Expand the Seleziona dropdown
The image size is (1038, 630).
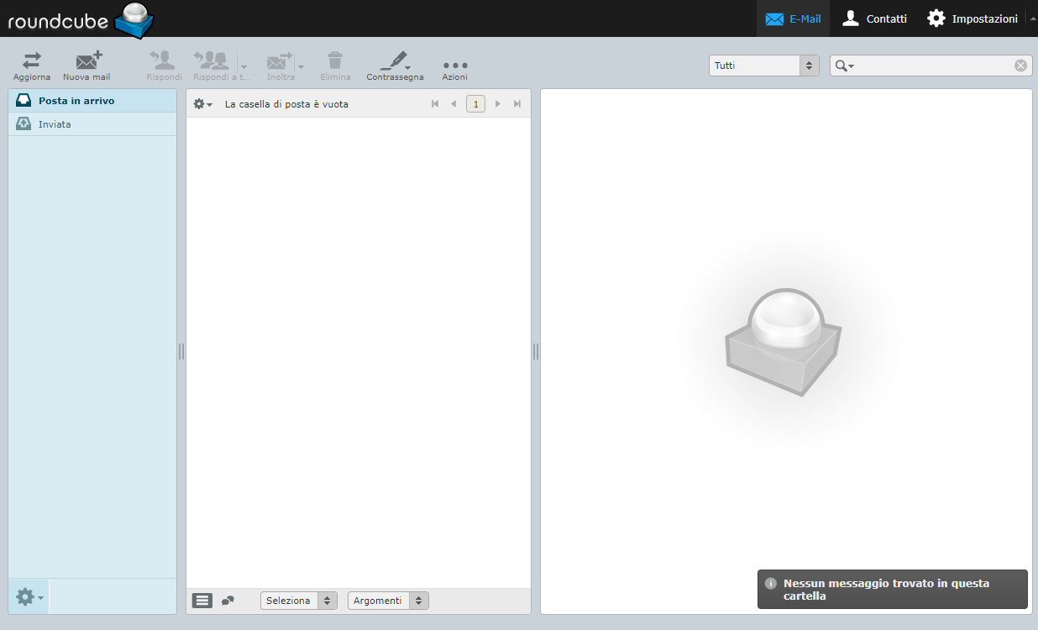298,601
